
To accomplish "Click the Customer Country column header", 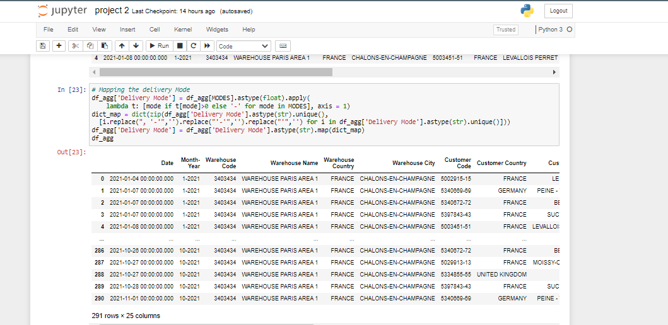I will click(501, 163).
